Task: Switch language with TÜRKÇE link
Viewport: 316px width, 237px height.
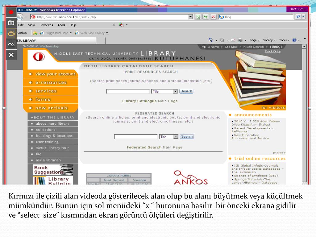Action: (276, 47)
